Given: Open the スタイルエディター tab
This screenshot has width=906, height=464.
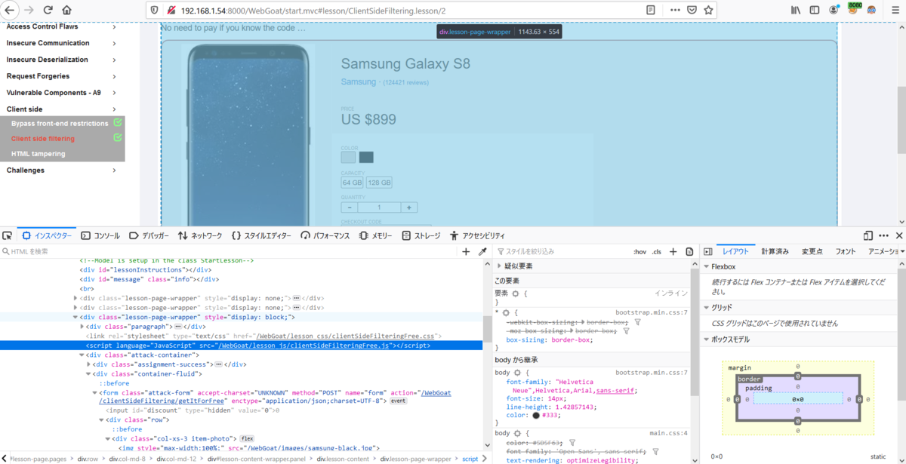Looking at the screenshot, I should pos(261,235).
